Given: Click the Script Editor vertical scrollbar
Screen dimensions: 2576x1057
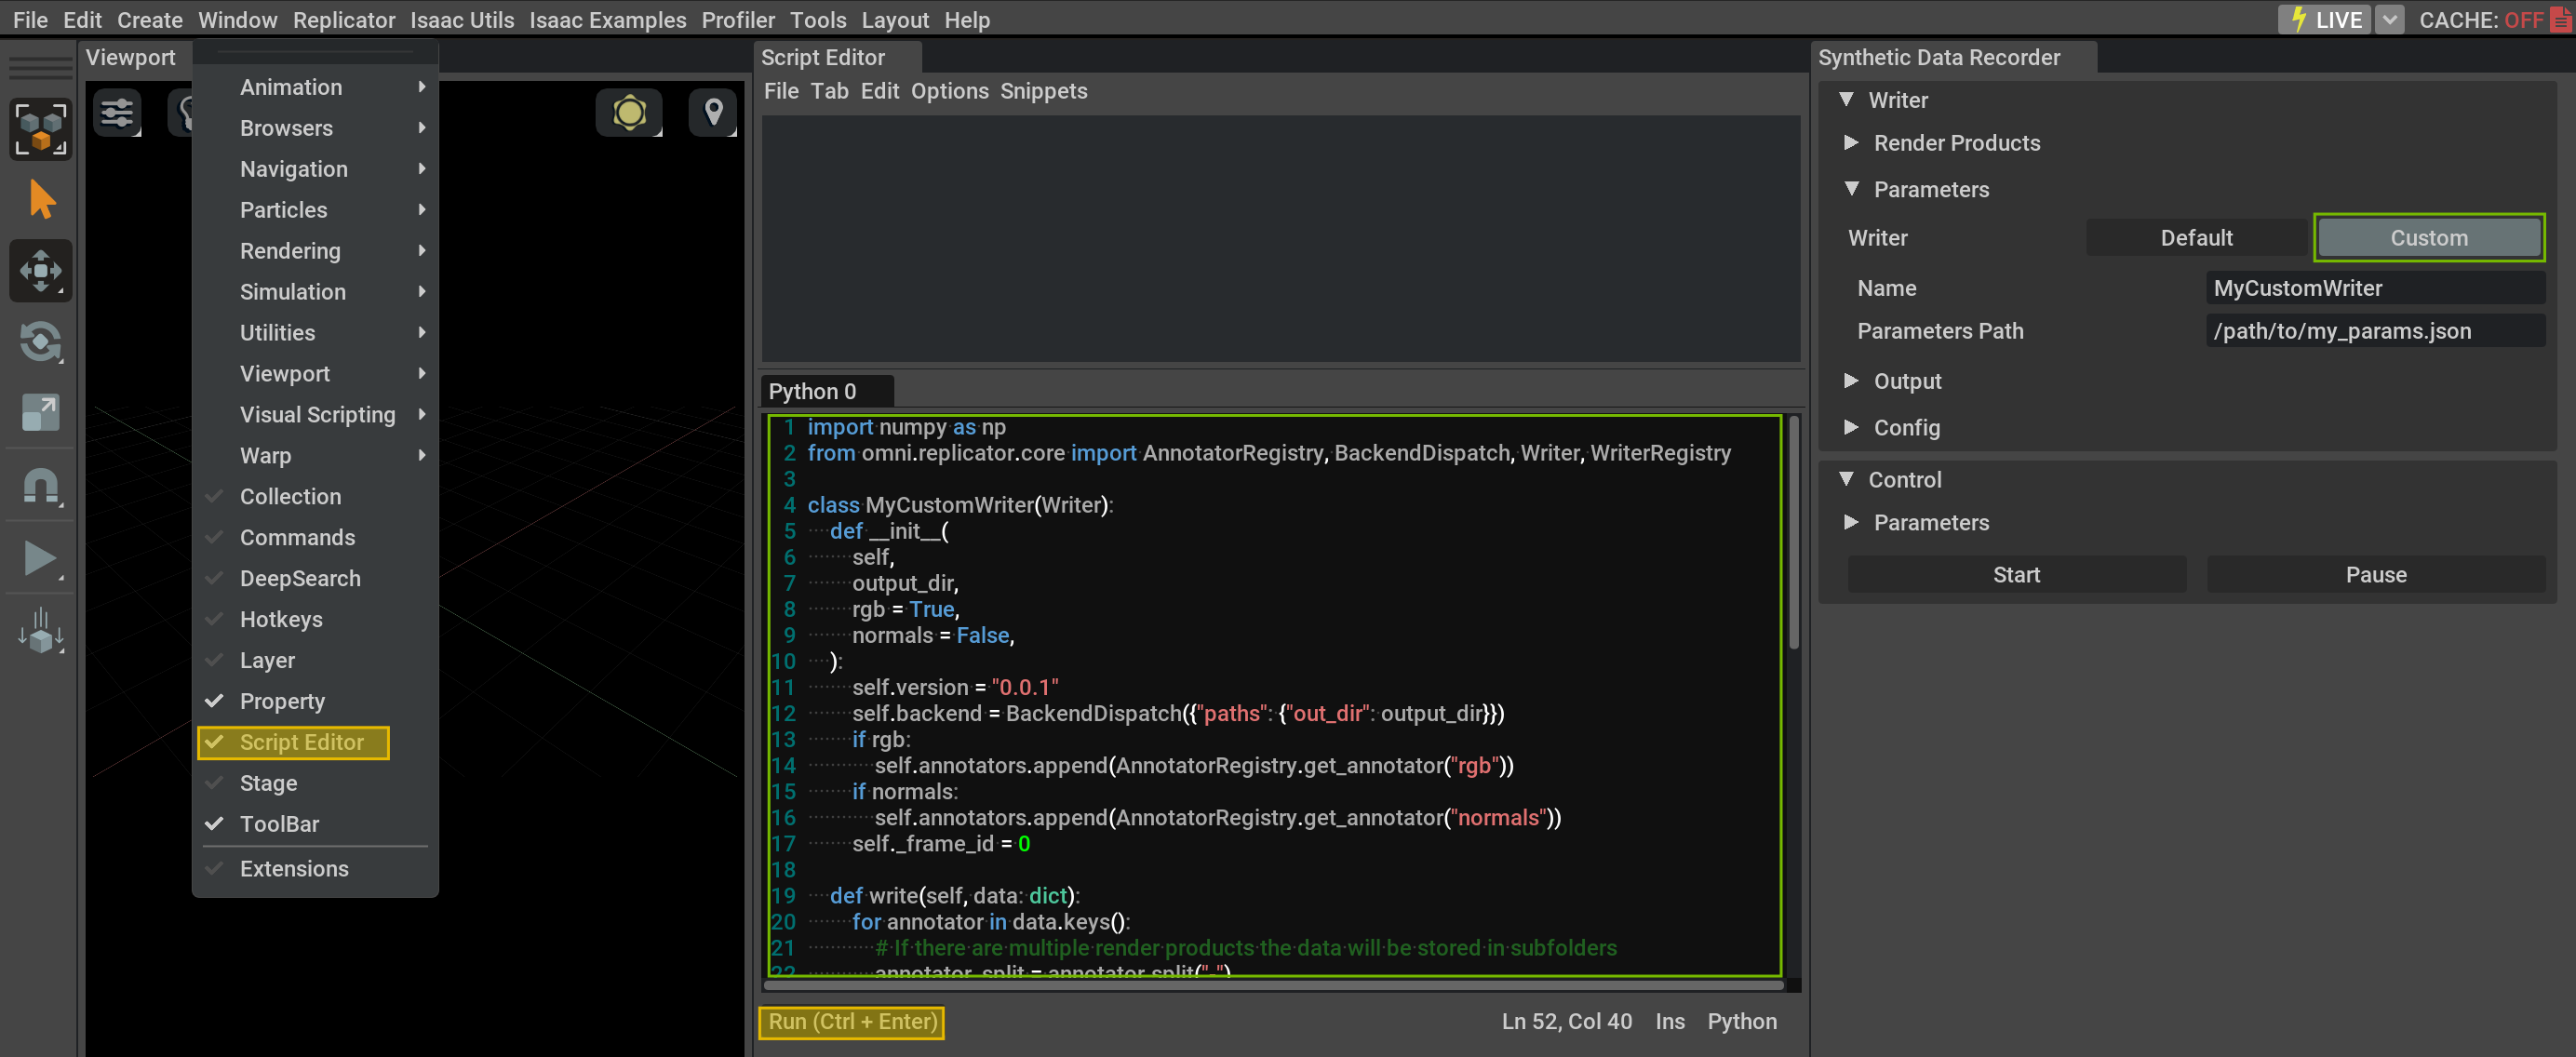Looking at the screenshot, I should click(x=1793, y=532).
